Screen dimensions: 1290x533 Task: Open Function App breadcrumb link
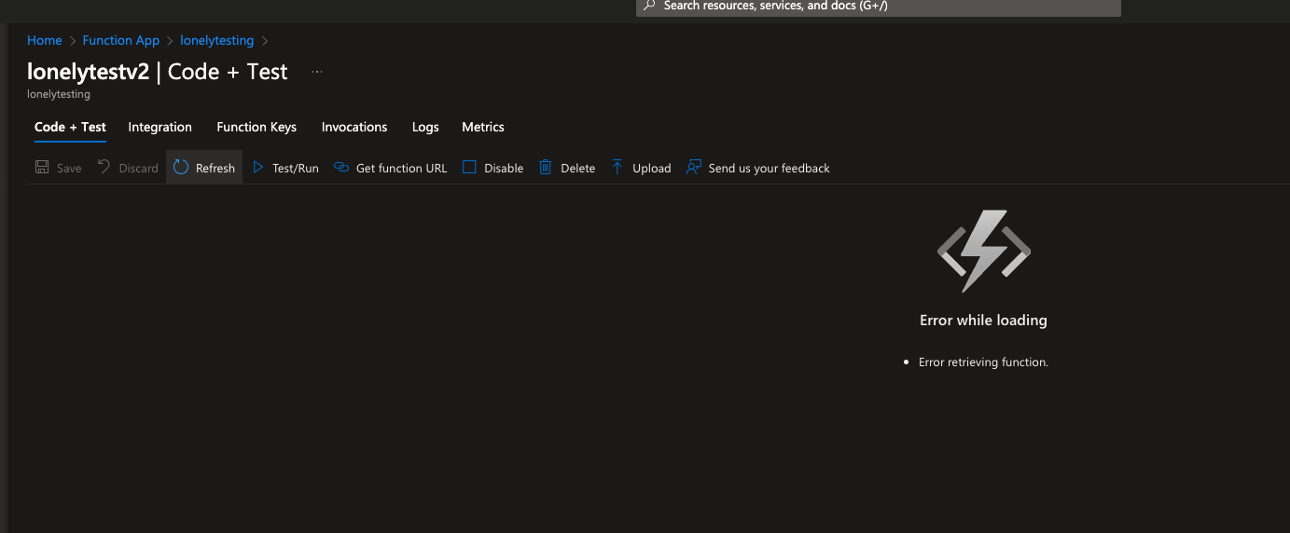coord(121,40)
